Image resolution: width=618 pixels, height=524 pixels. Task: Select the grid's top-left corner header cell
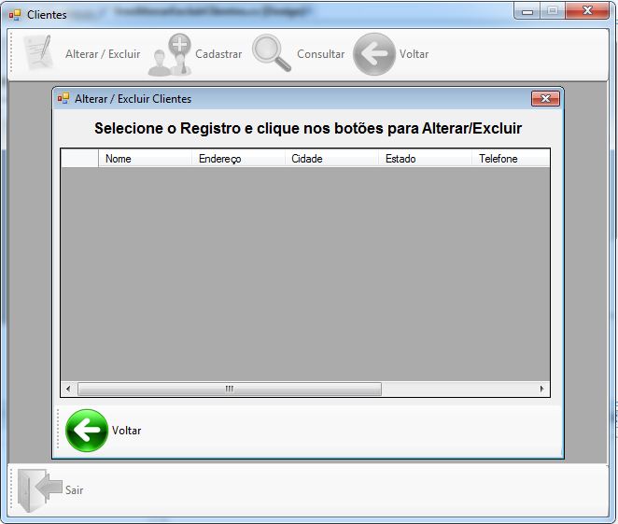pos(79,159)
